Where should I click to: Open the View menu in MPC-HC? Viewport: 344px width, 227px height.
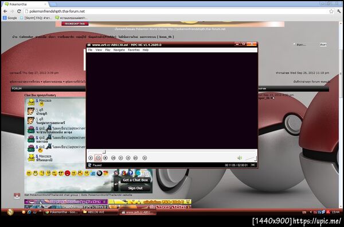[99, 50]
